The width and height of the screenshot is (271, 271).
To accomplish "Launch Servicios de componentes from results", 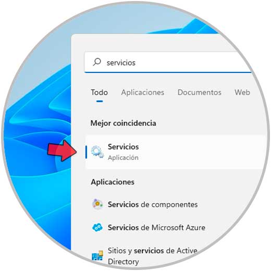I will [x=153, y=204].
